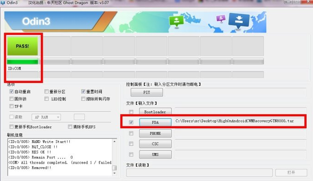
Task: Click the PDA file button
Action: point(155,122)
